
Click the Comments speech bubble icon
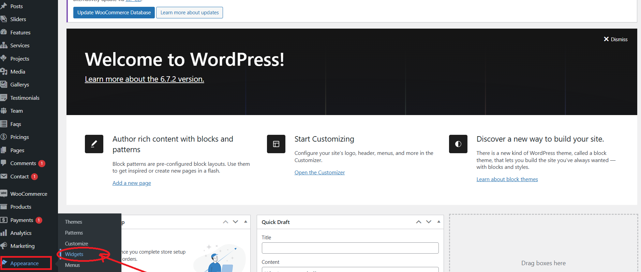[4, 163]
